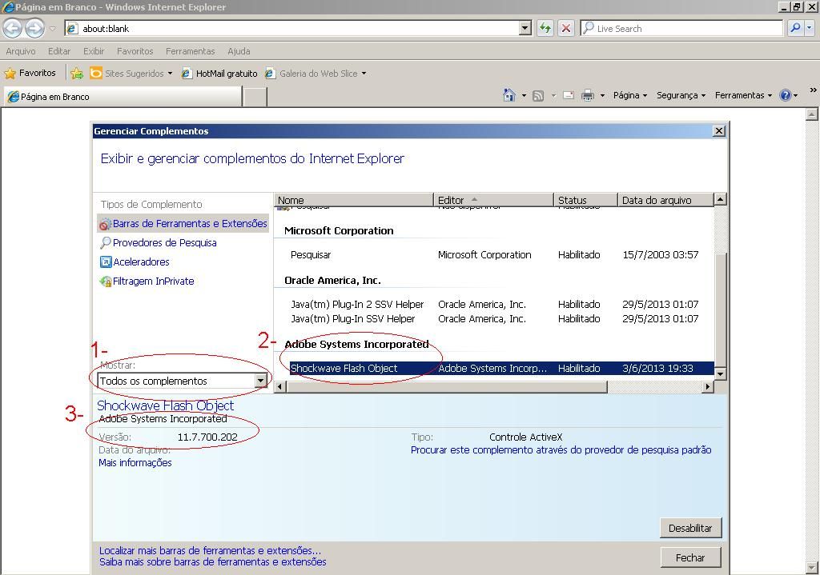Open the Editar menu
Screen dimensions: 820x575
click(59, 51)
